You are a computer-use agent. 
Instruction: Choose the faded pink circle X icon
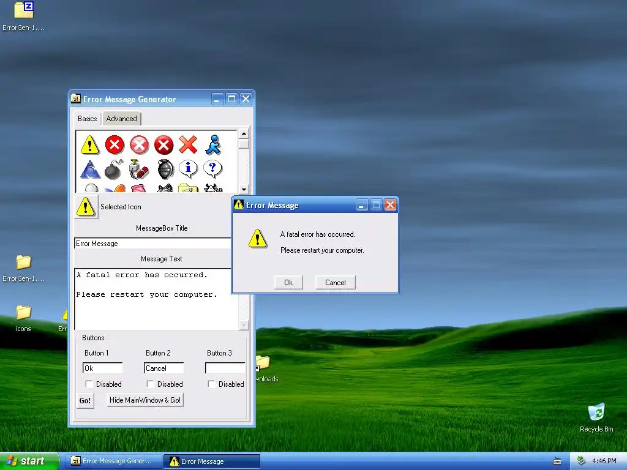pyautogui.click(x=139, y=144)
